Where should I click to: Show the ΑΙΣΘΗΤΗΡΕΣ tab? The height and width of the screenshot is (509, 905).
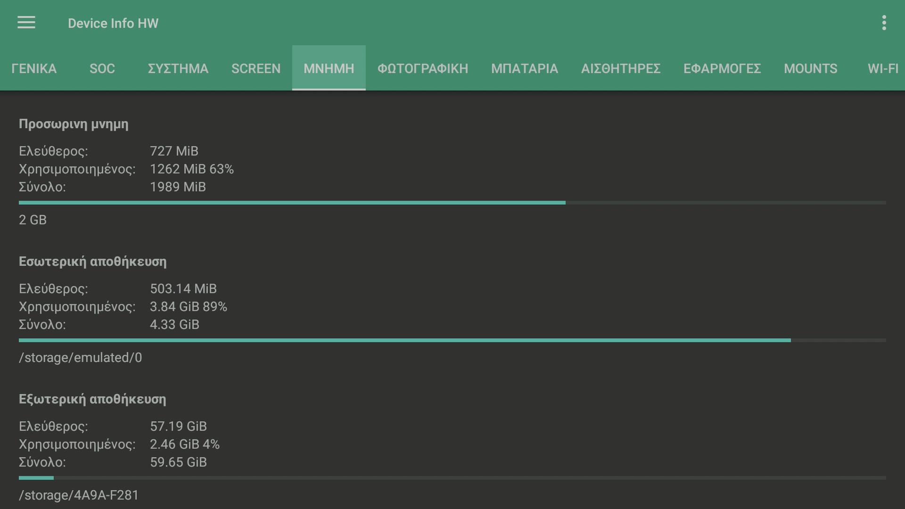click(621, 69)
